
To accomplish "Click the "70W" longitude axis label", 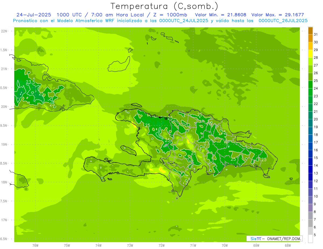I will tap(225, 246).
